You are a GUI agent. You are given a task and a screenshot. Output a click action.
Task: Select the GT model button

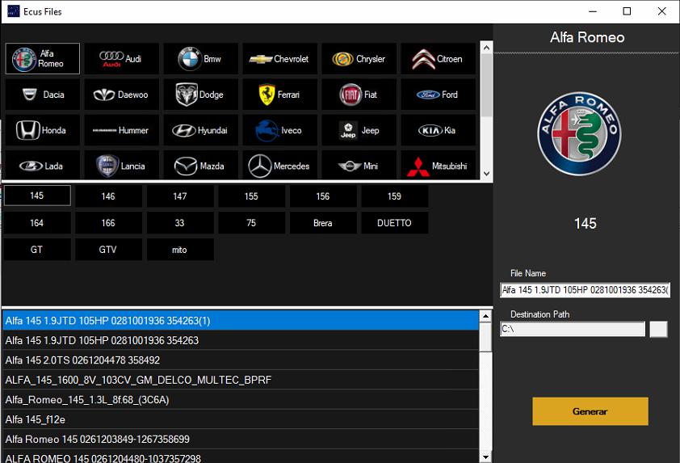click(37, 250)
